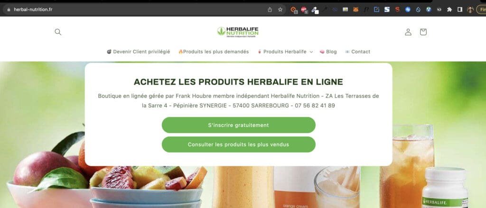Open the Shazam extension icon

(408, 9)
